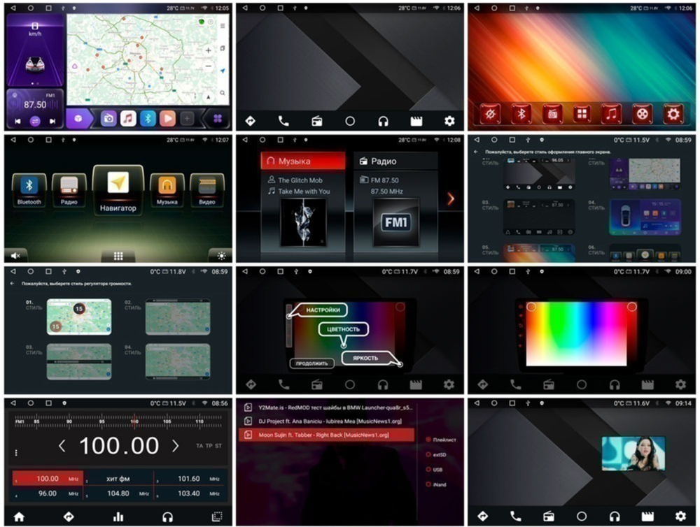700x527 pixels.
Task: Tune up with arrow right of 100.00
Action: point(175,445)
